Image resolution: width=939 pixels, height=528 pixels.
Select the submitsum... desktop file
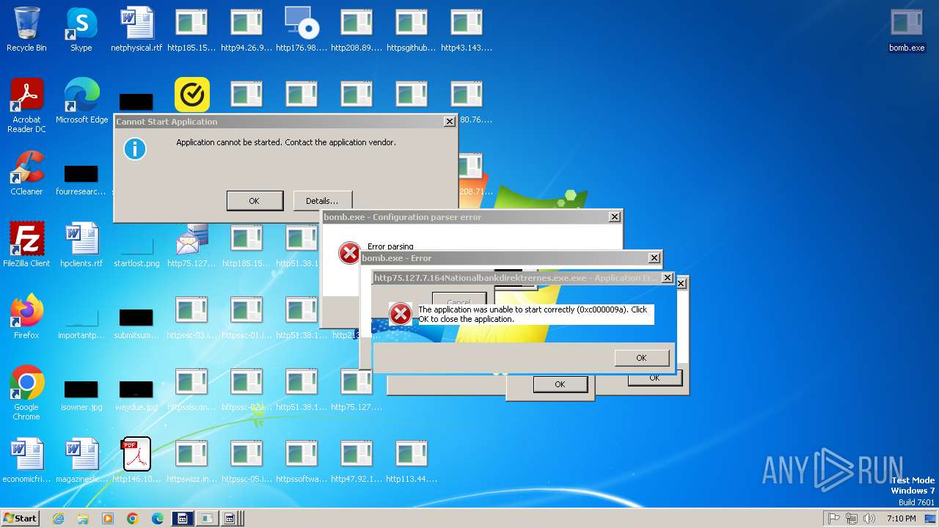pyautogui.click(x=136, y=323)
